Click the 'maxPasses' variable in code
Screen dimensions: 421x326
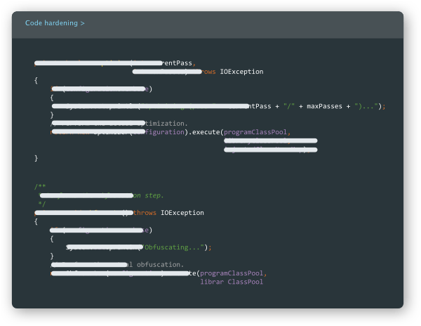324,106
